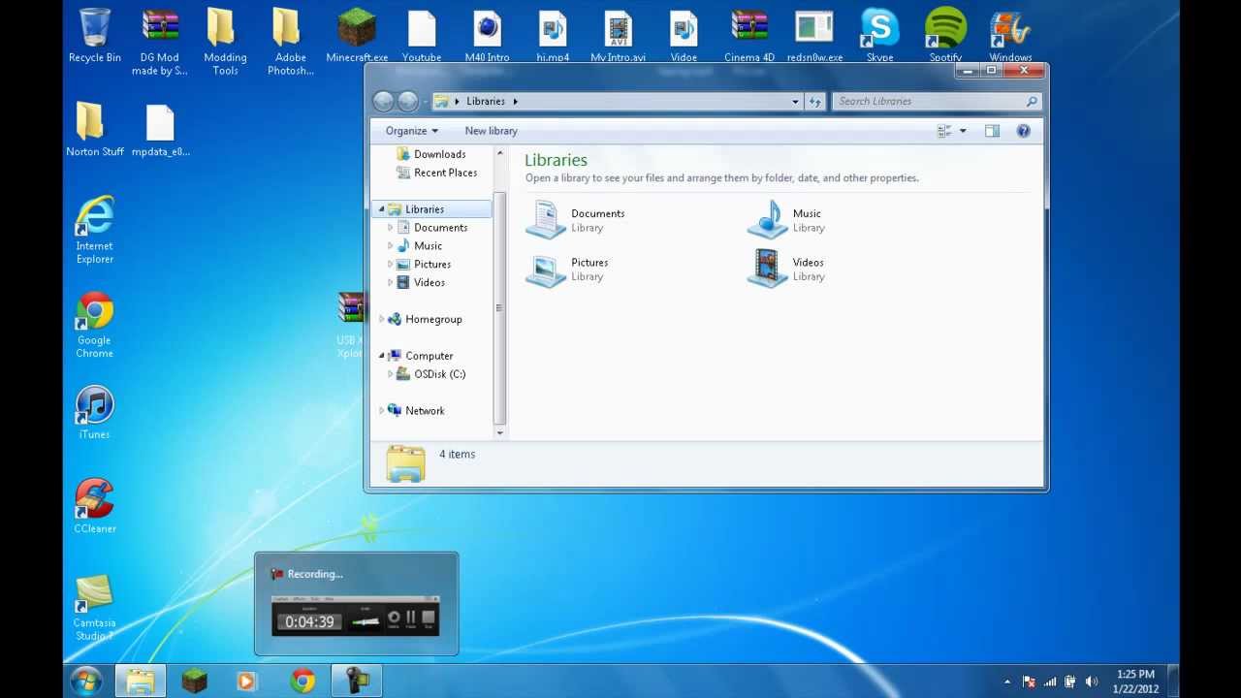The width and height of the screenshot is (1241, 698).
Task: Show the preview pane icon
Action: (x=992, y=131)
